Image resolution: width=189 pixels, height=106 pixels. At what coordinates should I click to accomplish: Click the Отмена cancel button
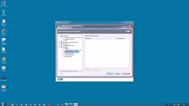118,74
